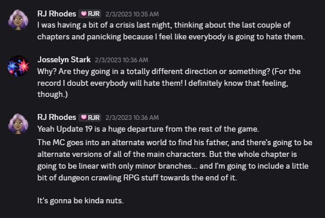Viewport: 325px width, 218px height.
Task: Click 'bit of dungeon crawling RPG stuff' text line
Action: pos(137,177)
